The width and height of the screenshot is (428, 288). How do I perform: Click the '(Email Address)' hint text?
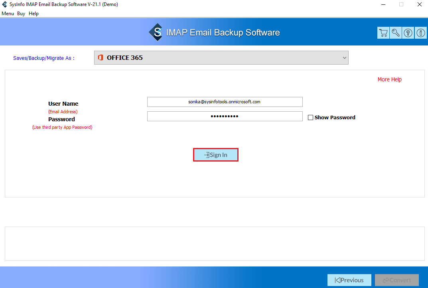[63, 112]
